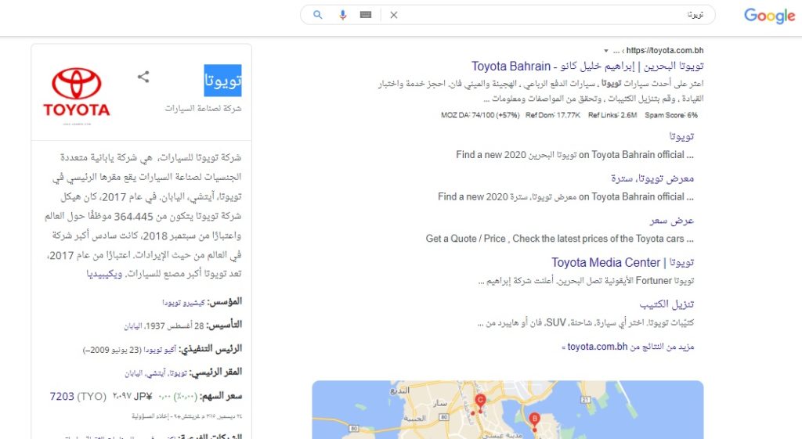
Task: Click the 'سعر السهم' label
Action: [x=221, y=396]
